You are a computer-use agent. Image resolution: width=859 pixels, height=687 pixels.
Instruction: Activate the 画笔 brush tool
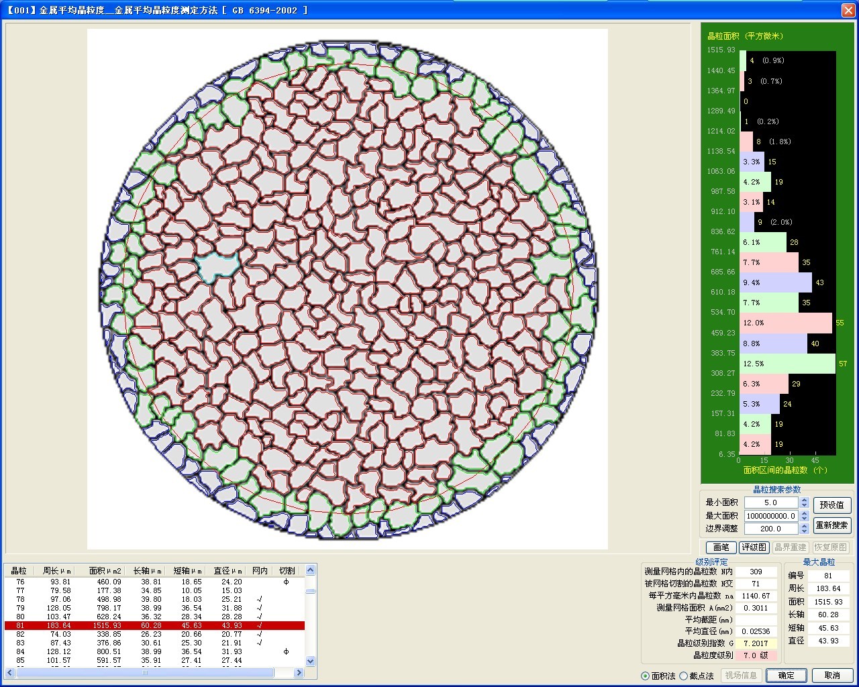pos(721,547)
